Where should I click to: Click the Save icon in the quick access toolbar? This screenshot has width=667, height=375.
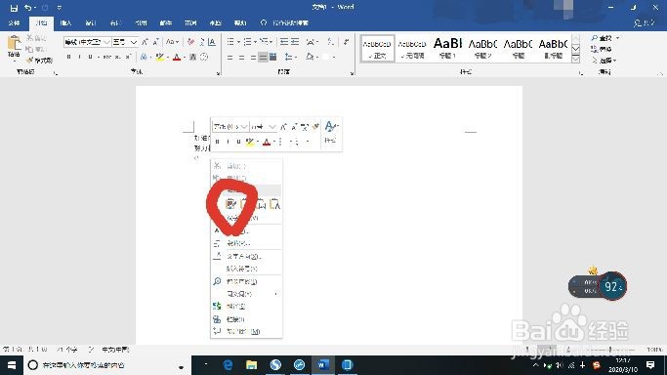click(14, 8)
